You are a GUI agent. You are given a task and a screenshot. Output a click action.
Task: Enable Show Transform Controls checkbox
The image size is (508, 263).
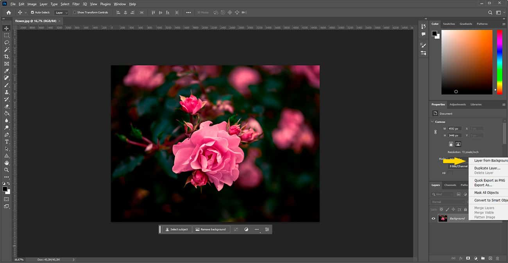(75, 12)
